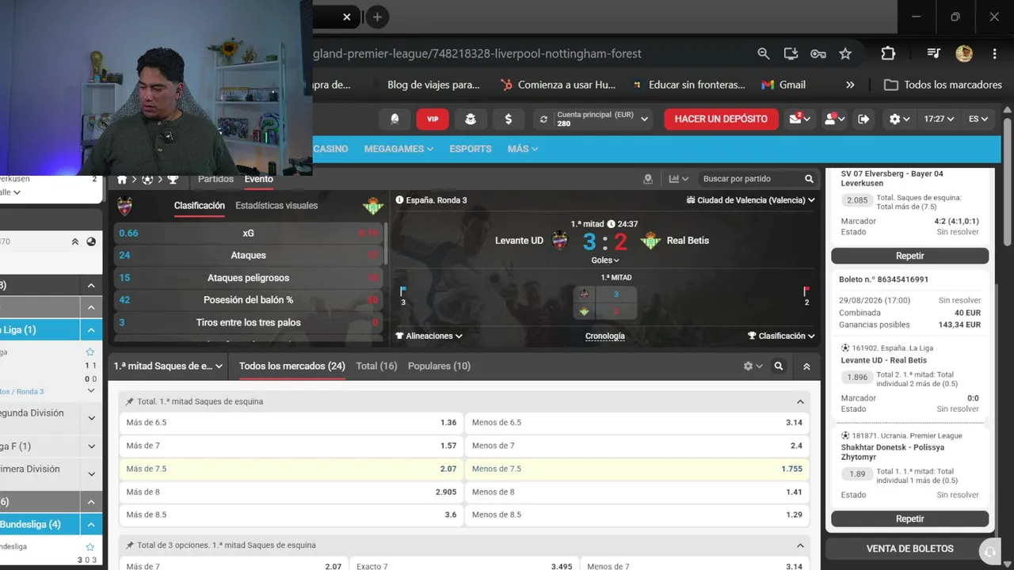Select the 'Populares (10)' markets tab

439,367
